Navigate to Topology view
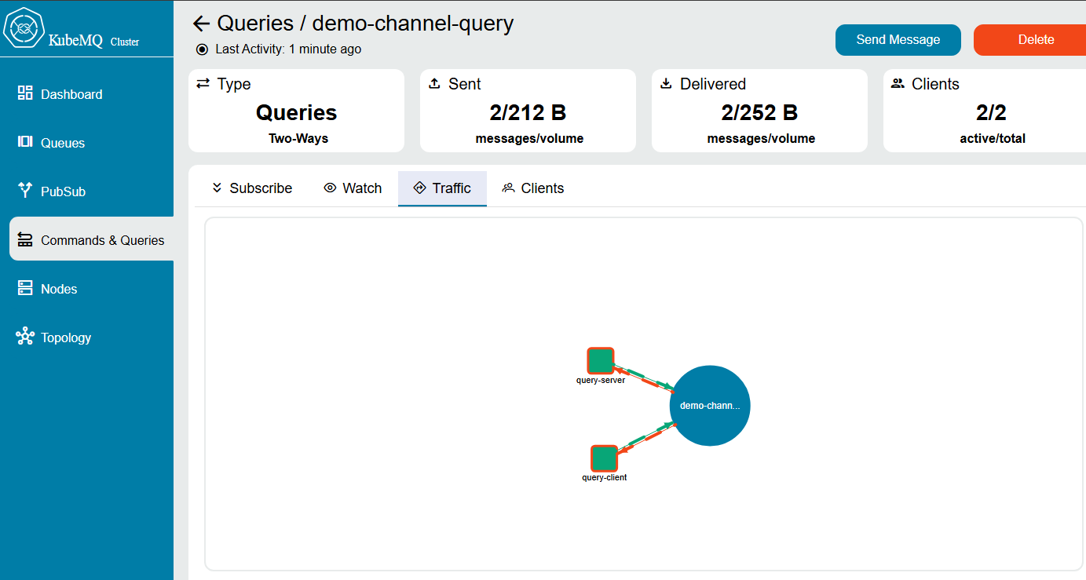 66,337
